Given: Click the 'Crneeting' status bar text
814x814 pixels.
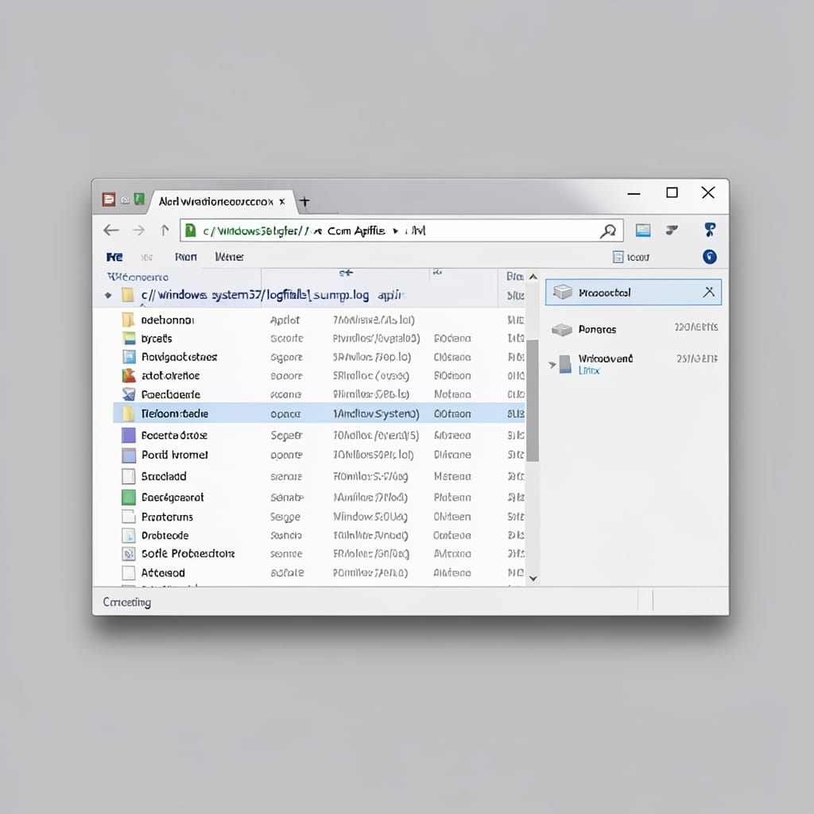Looking at the screenshot, I should (x=126, y=603).
